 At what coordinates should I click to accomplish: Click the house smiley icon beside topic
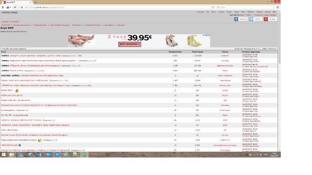17,90
